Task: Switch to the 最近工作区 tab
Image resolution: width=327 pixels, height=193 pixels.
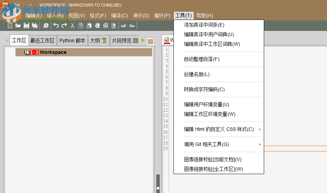Action: 42,41
